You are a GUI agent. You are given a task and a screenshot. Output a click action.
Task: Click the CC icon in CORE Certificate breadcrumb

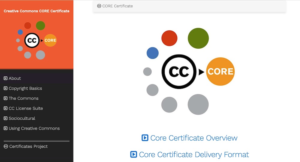pos(99,6)
